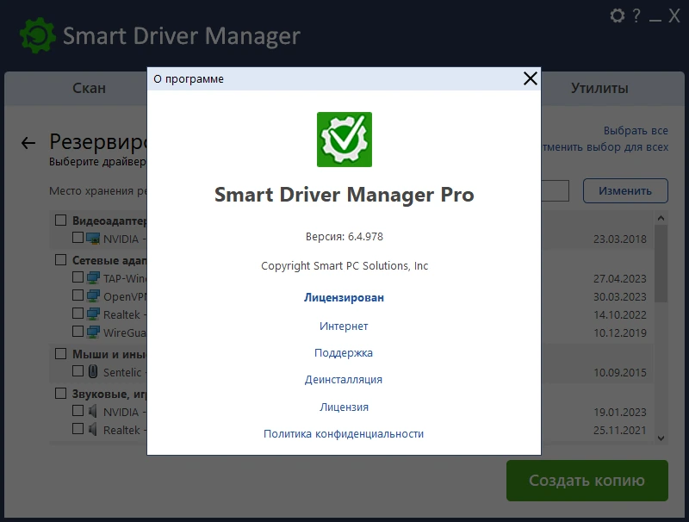
Task: Click the Realtek audio speaker icon
Action: (92, 429)
